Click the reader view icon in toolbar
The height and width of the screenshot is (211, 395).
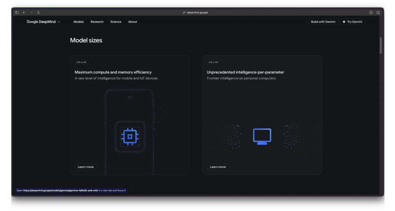point(371,12)
